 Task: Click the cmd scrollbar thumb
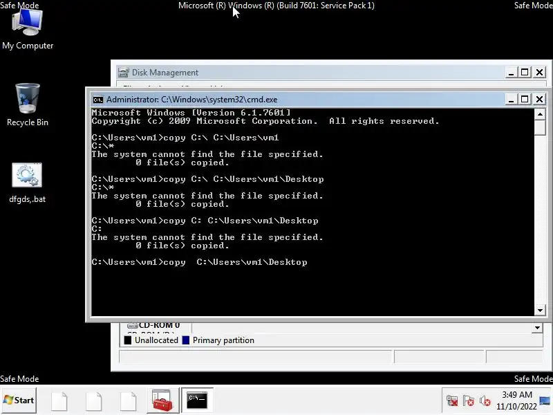click(540, 128)
